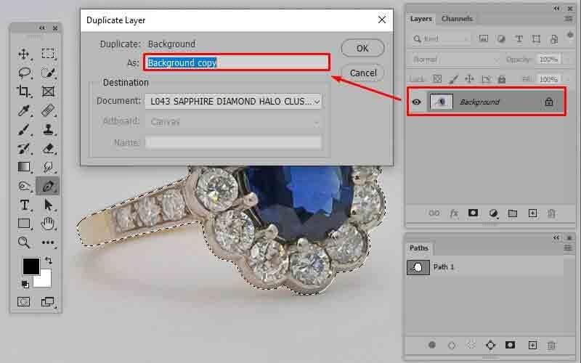
Task: Select the Lasso tool
Action: pyautogui.click(x=24, y=73)
